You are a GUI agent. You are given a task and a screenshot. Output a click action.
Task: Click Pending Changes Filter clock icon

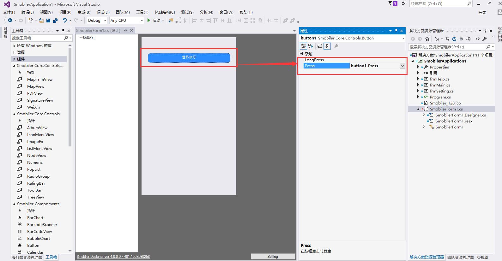click(x=437, y=39)
